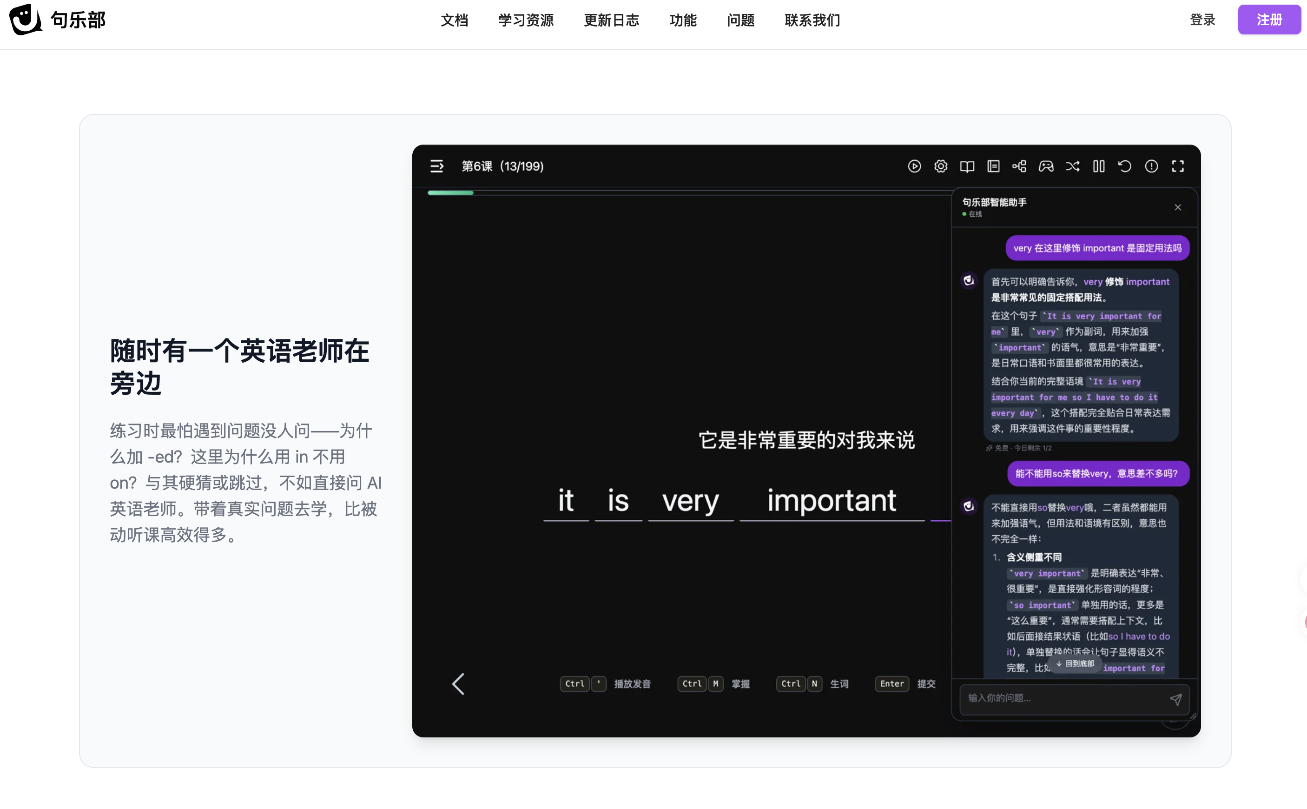Viewport: 1307px width, 809px height.
Task: Click the counterclockwise reset arrow icon
Action: [x=1125, y=166]
